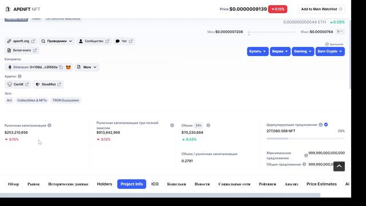Click Add to Main Watchlist button
The image size is (366, 206).
pyautogui.click(x=322, y=9)
